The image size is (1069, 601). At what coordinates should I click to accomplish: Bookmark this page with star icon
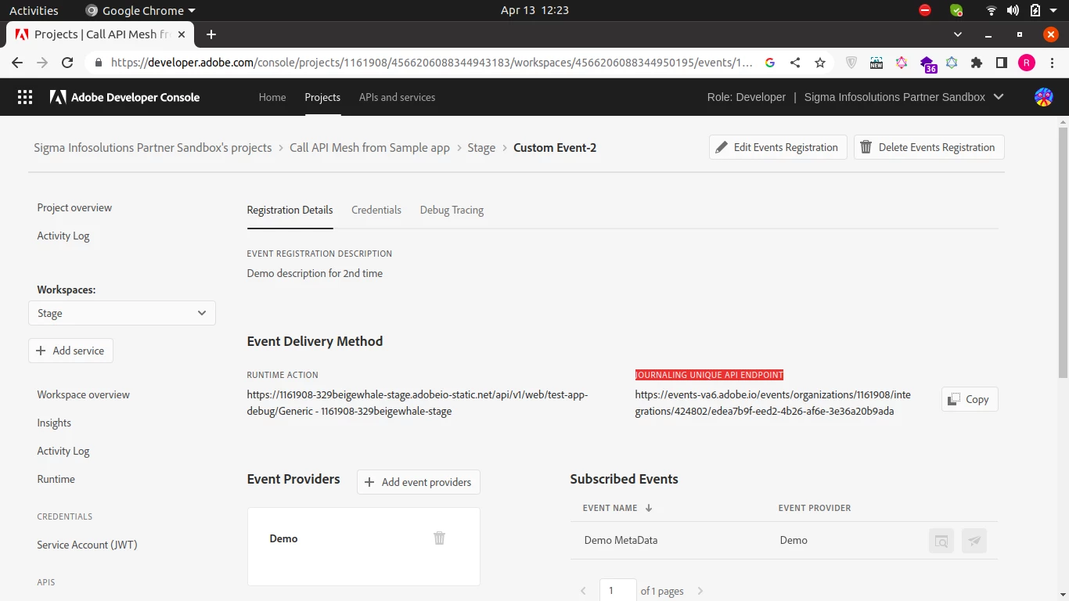[x=820, y=63]
